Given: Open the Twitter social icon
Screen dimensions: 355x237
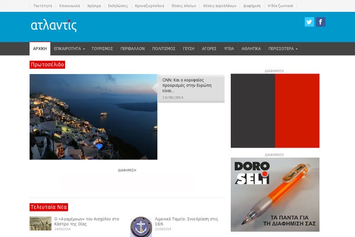Looking at the screenshot, I should tap(309, 22).
